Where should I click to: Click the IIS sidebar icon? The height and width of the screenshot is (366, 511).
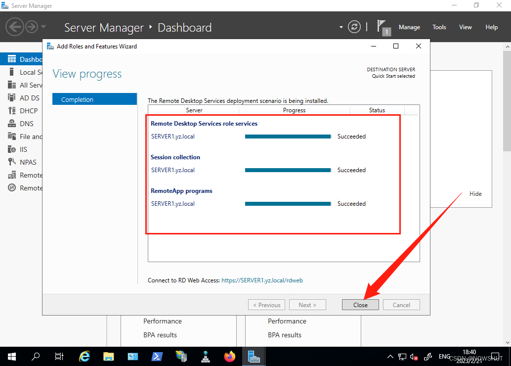pyautogui.click(x=12, y=149)
